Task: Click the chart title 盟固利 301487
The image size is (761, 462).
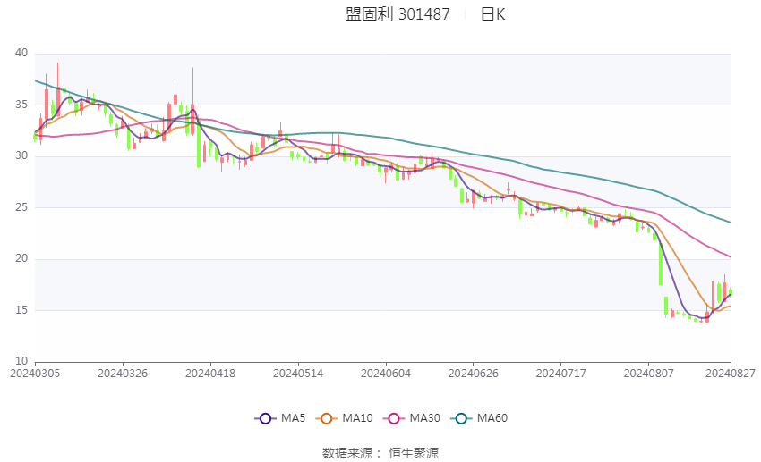Action: [398, 14]
